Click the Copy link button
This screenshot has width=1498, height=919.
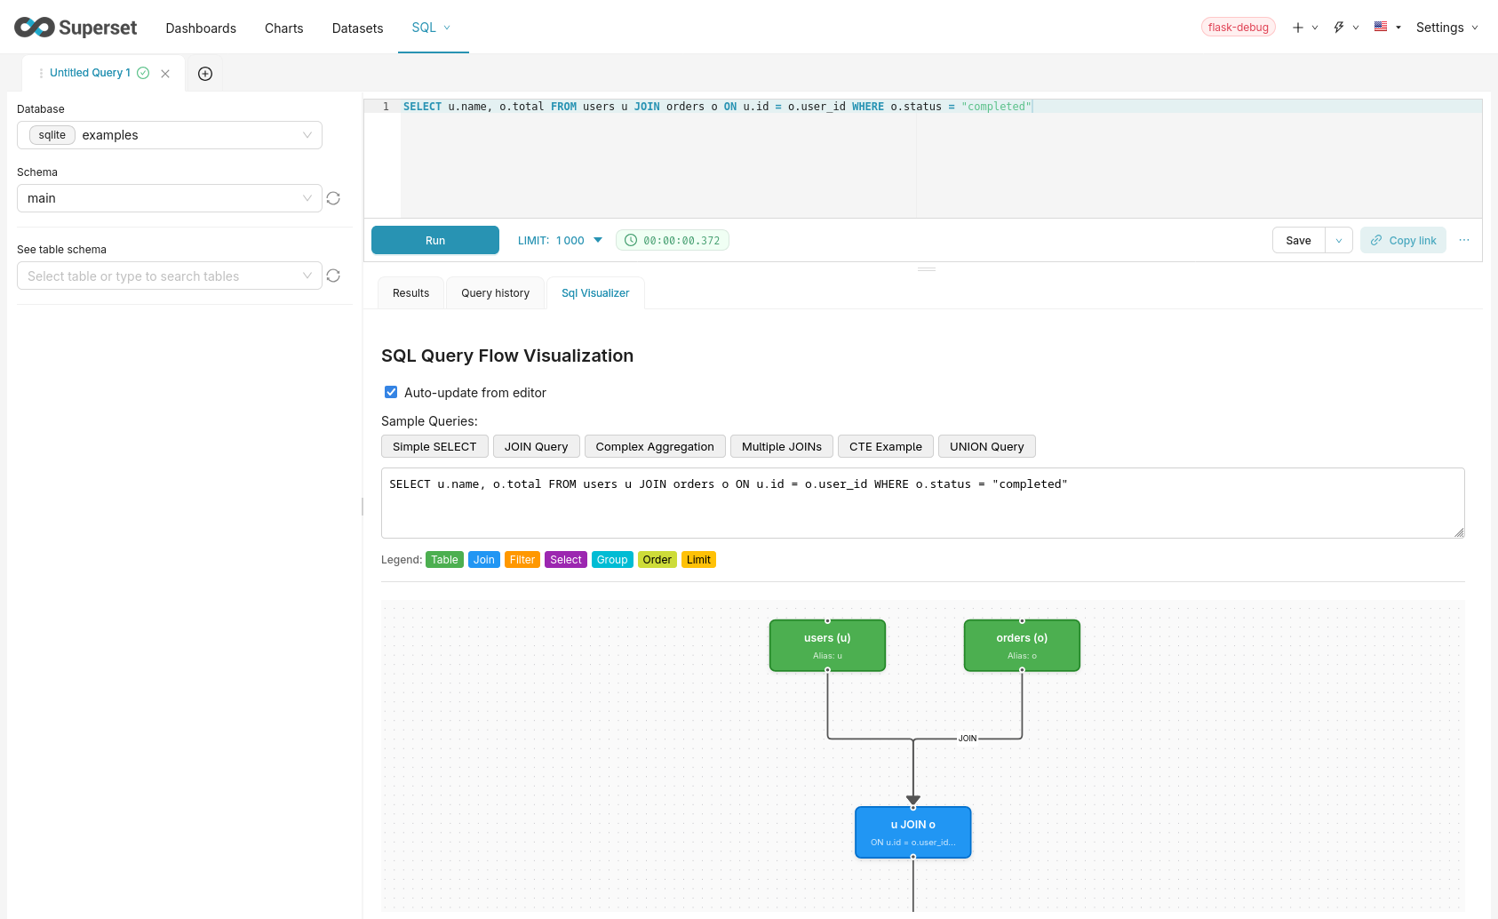(1403, 240)
